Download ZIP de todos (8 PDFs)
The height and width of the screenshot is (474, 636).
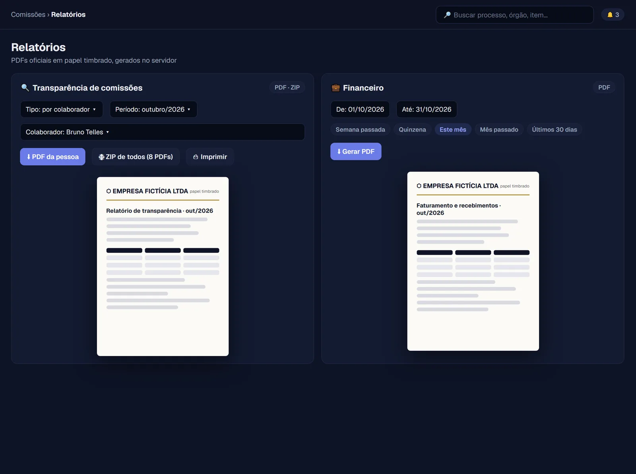pos(136,157)
